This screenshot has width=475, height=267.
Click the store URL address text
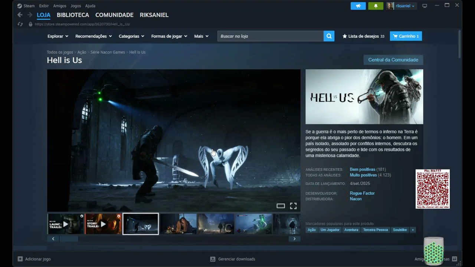click(x=82, y=24)
